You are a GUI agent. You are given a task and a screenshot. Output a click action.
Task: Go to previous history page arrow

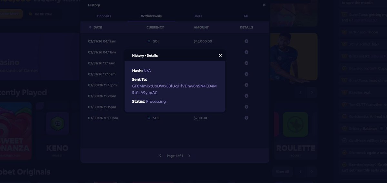click(160, 156)
